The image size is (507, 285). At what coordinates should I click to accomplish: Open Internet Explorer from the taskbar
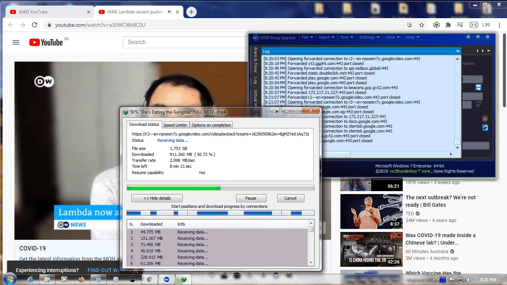pyautogui.click(x=30, y=279)
